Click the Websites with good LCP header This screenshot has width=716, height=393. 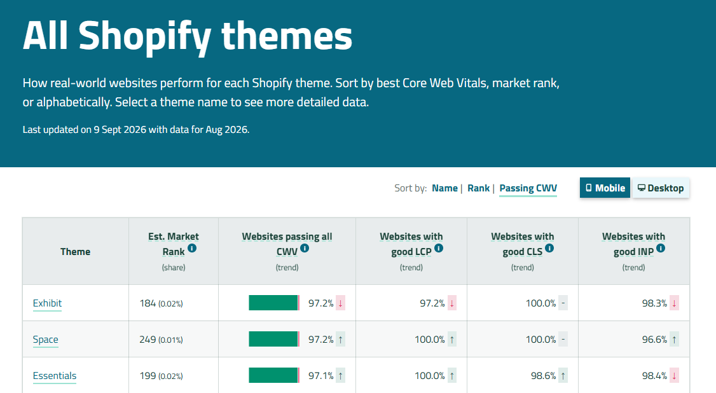pyautogui.click(x=411, y=244)
